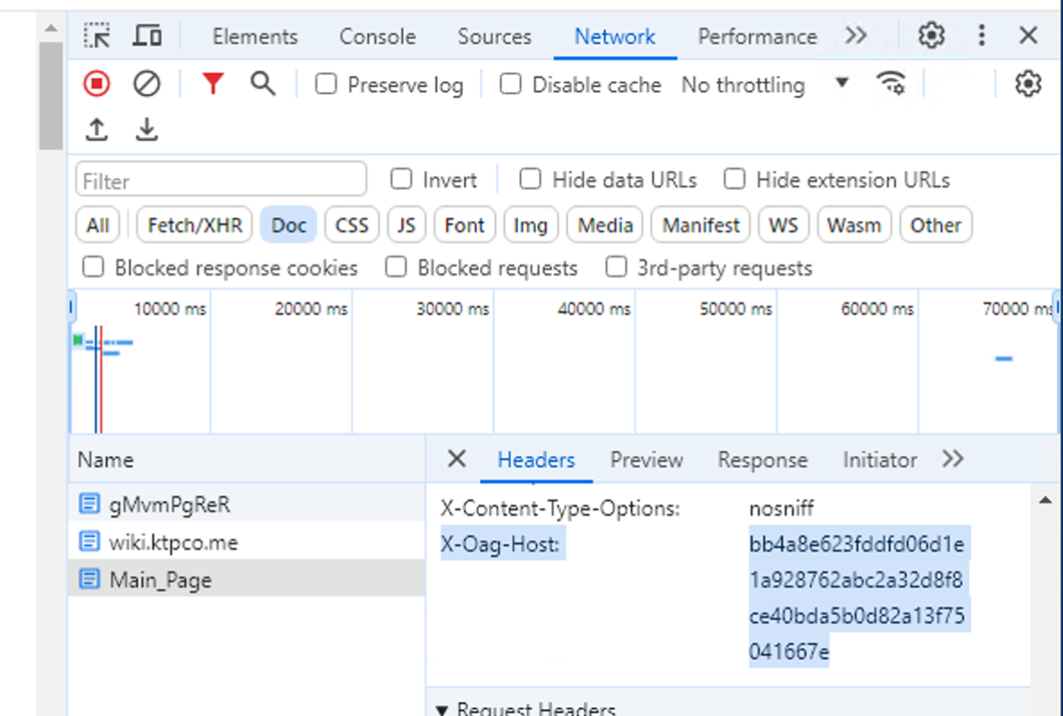Tick the Hide data URLs checkbox
The image size is (1063, 716).
click(x=531, y=180)
